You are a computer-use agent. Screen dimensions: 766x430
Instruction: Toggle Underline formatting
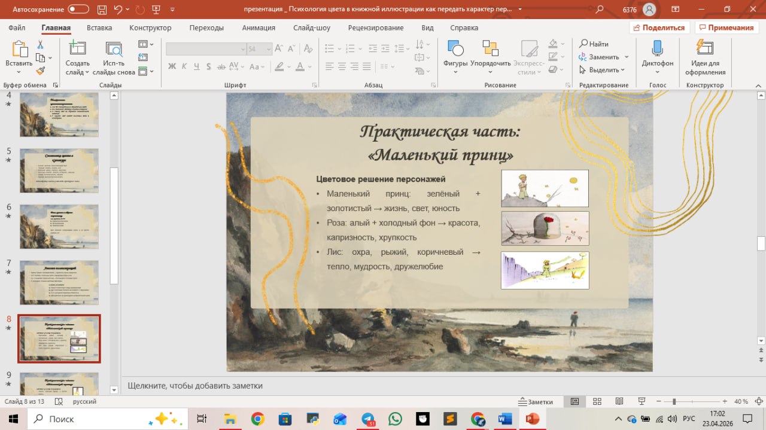197,66
